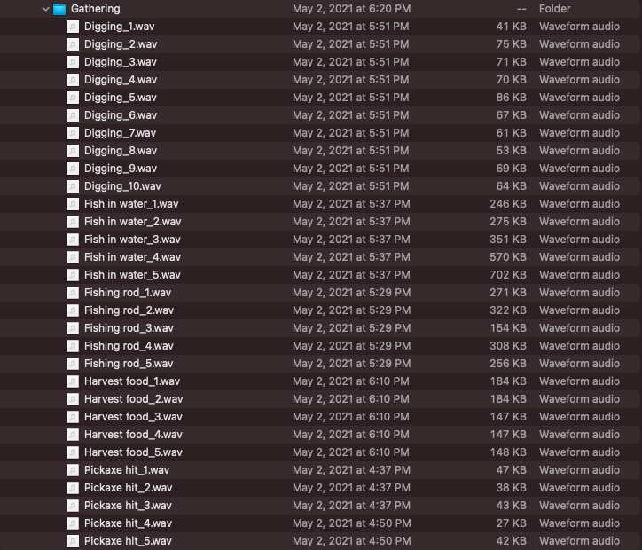Click the 702 KB size of Fish in water_5.wav
The height and width of the screenshot is (550, 642).
pyautogui.click(x=510, y=275)
